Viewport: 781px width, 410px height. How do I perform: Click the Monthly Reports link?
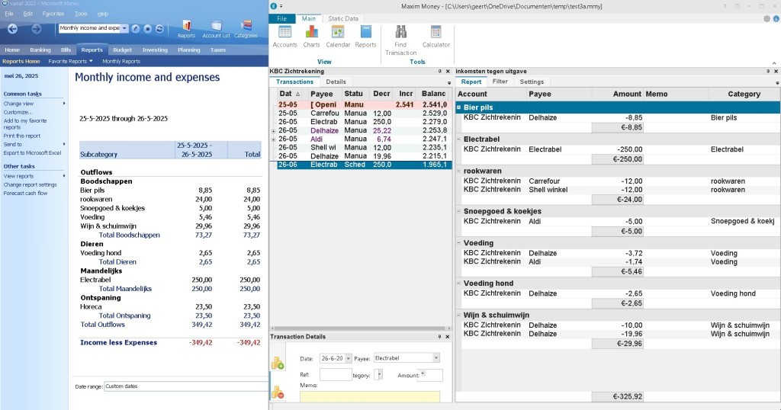tap(121, 61)
